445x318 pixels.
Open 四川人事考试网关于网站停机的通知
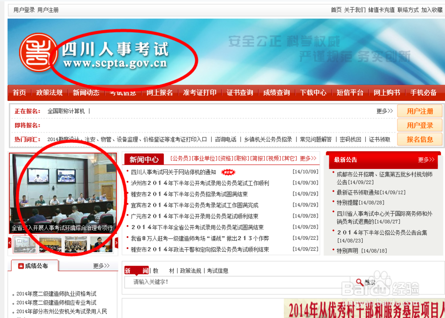[x=174, y=172]
